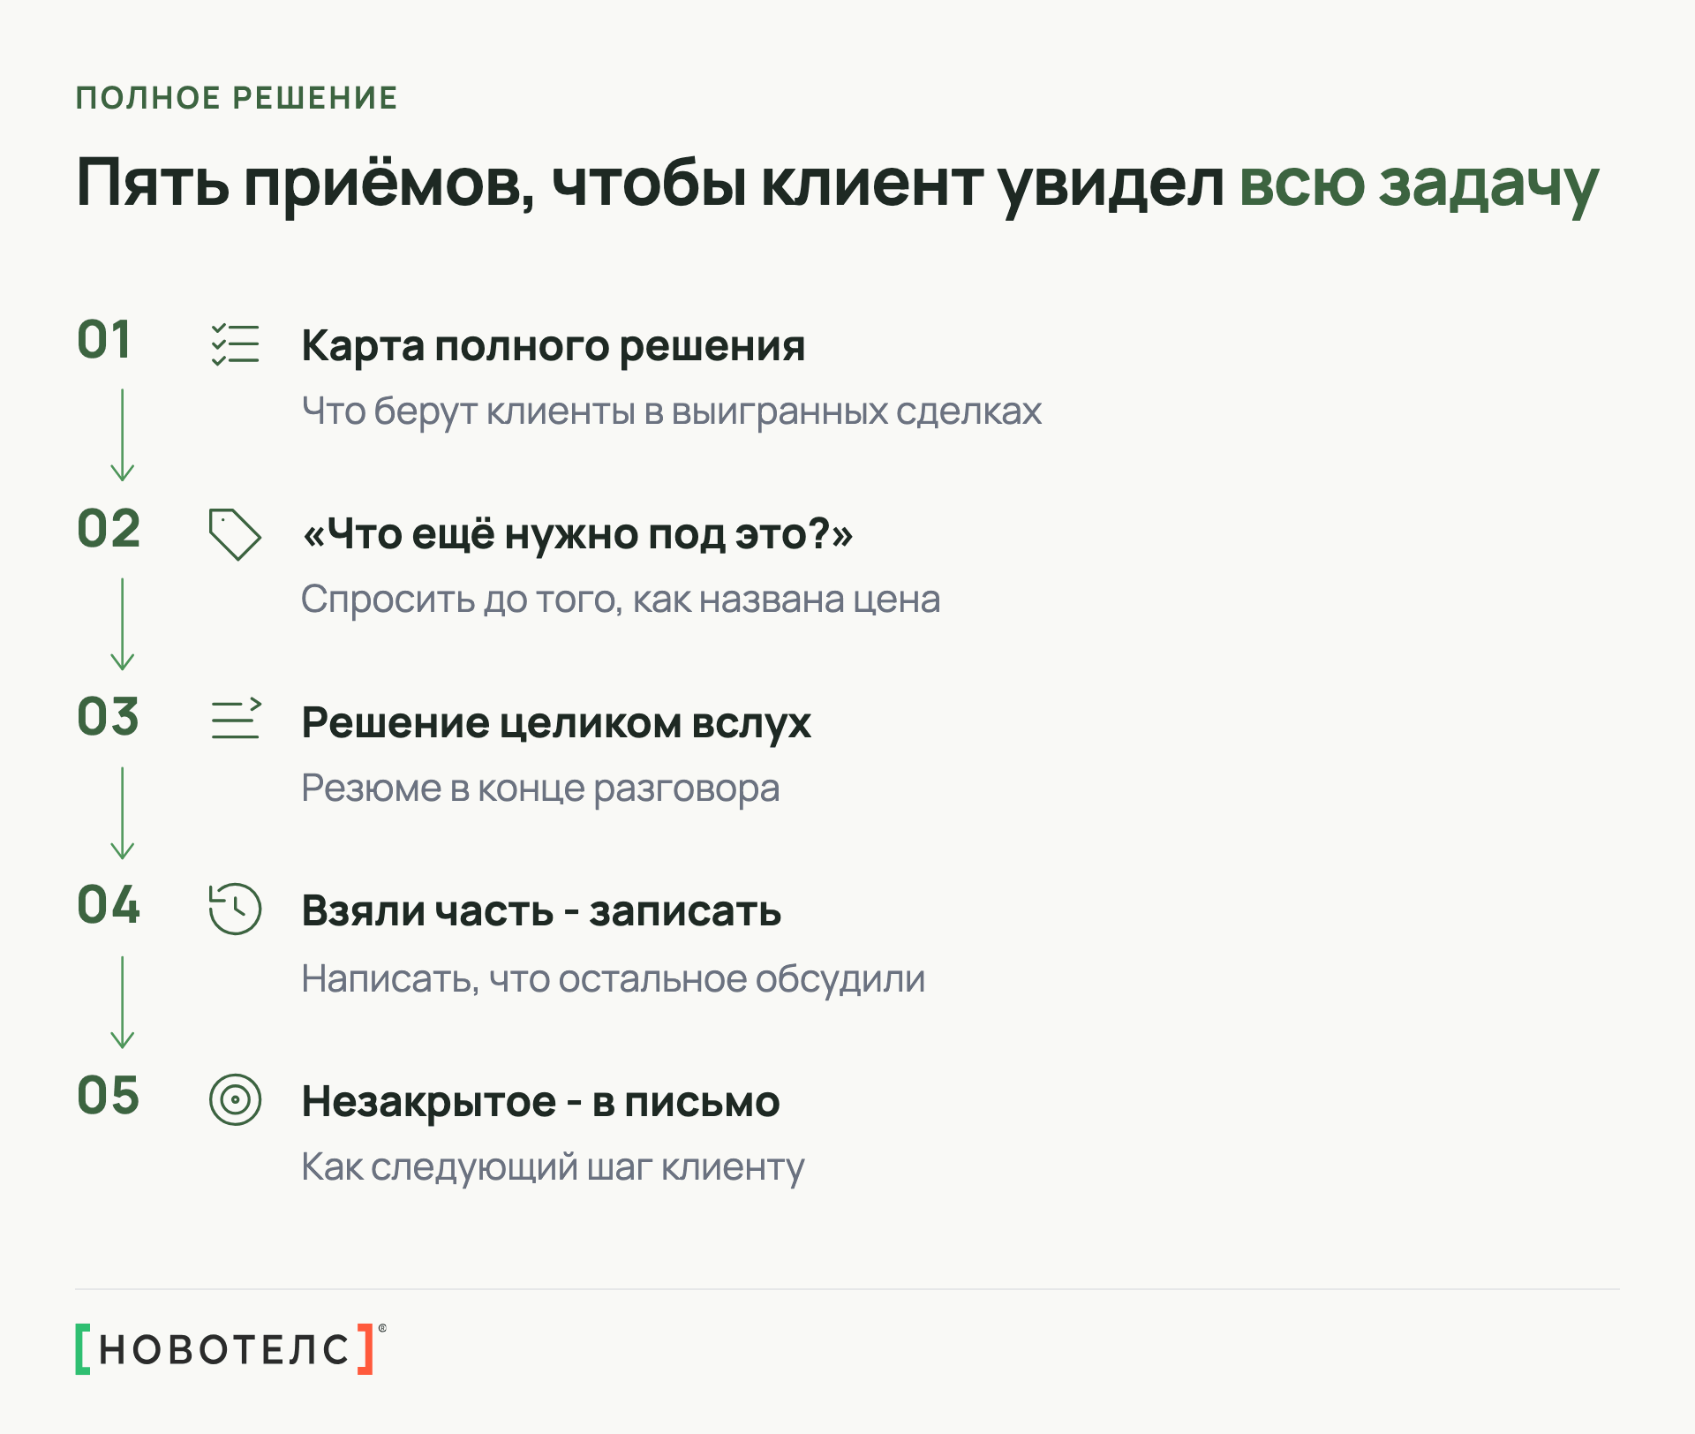Image resolution: width=1695 pixels, height=1434 pixels.
Task: Click the step number 03
Action: click(x=108, y=716)
